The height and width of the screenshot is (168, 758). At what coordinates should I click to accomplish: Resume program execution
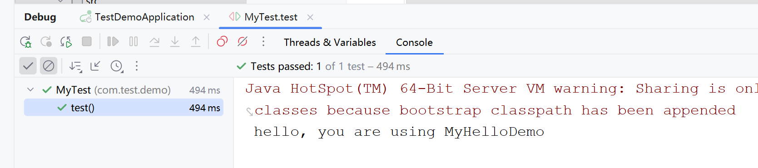coord(113,42)
